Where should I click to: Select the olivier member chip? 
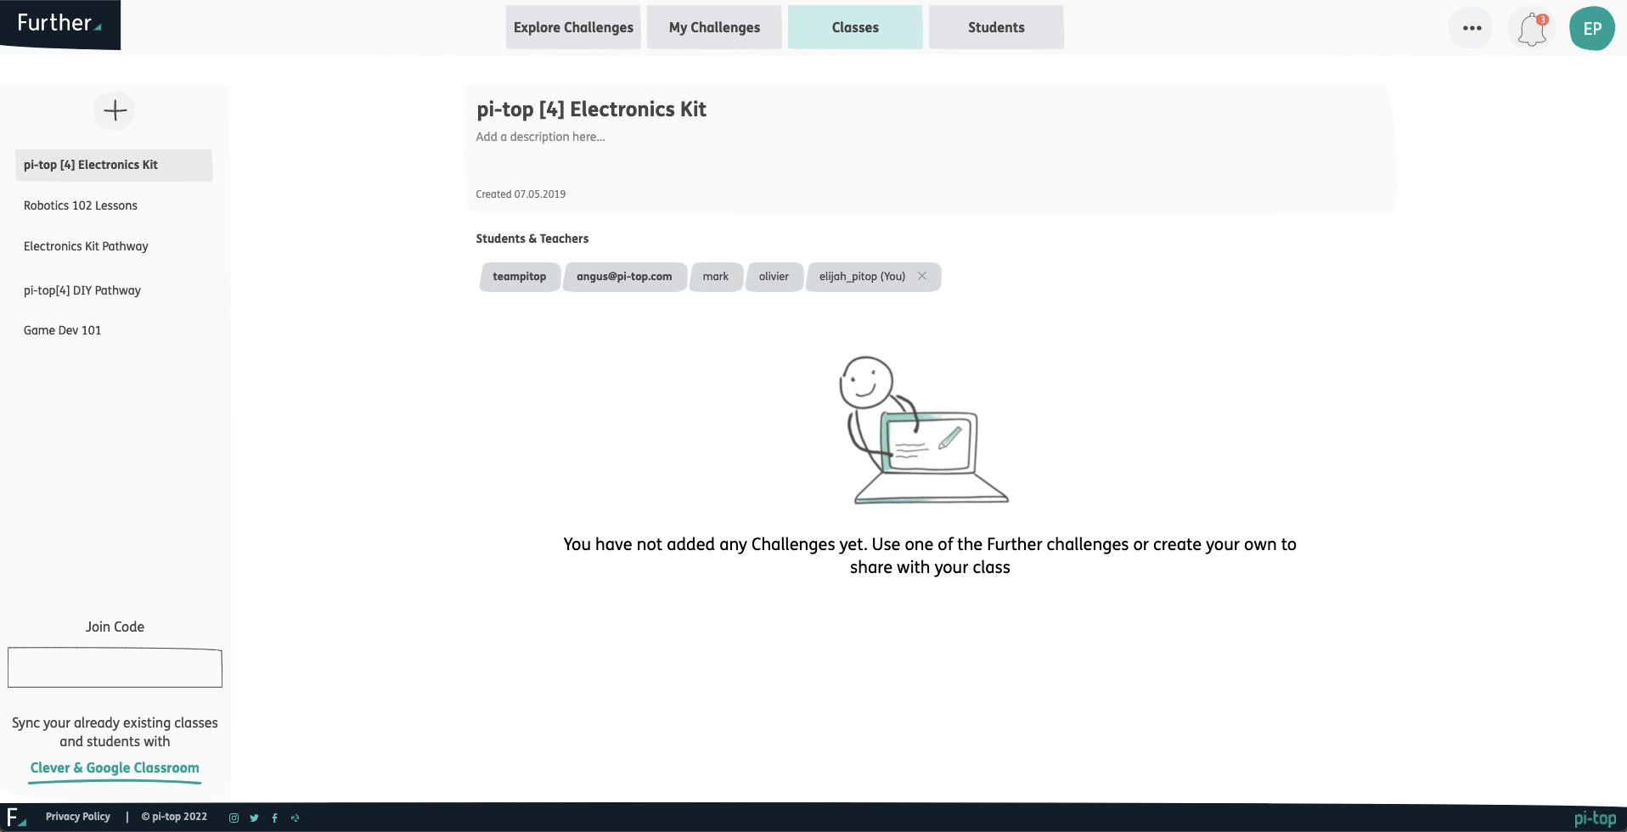pyautogui.click(x=774, y=277)
